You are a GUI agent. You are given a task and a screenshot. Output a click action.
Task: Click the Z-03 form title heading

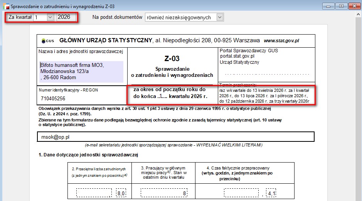pos(172,59)
